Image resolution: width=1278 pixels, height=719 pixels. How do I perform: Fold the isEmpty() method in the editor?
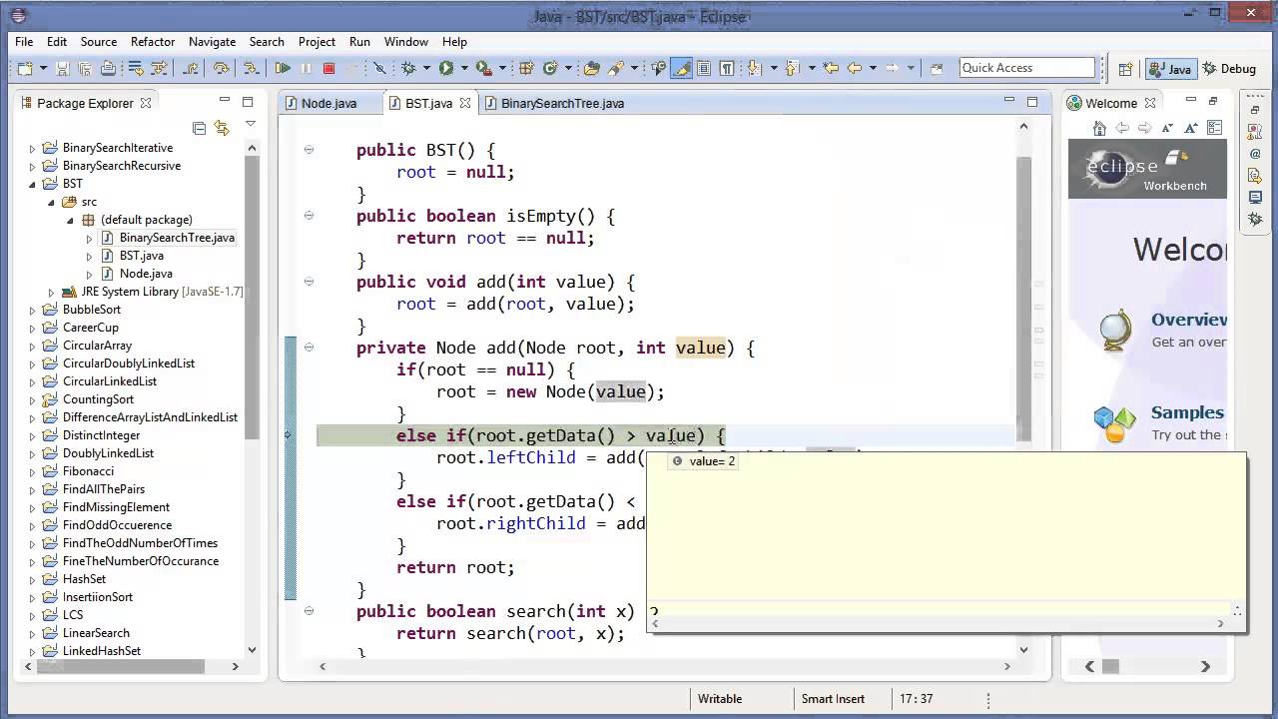(309, 216)
